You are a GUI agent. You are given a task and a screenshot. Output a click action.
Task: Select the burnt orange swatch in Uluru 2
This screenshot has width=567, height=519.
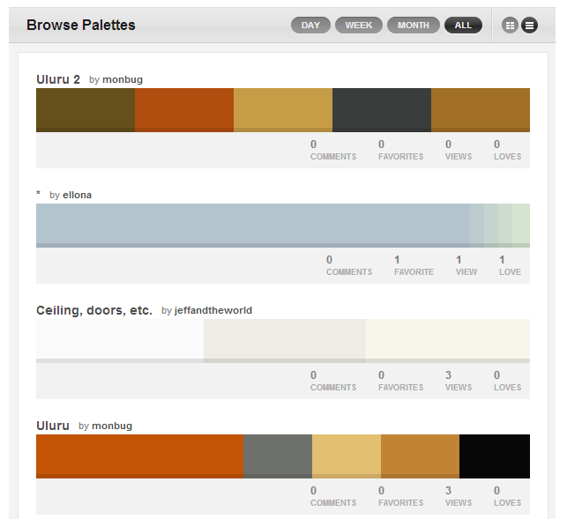click(183, 109)
